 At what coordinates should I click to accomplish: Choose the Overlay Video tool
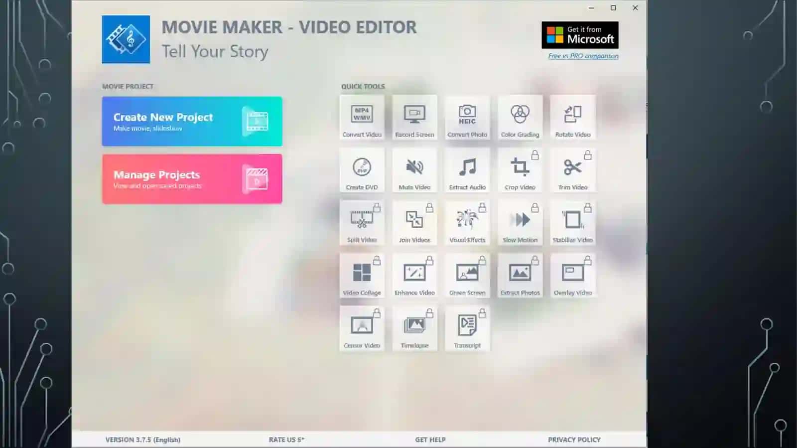[x=573, y=276]
